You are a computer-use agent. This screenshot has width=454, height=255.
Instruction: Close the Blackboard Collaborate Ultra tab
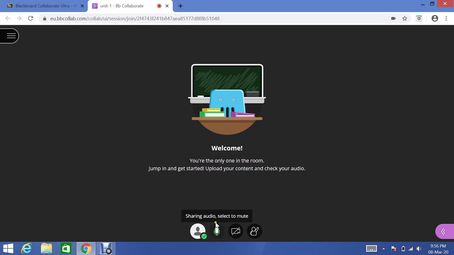pos(82,6)
